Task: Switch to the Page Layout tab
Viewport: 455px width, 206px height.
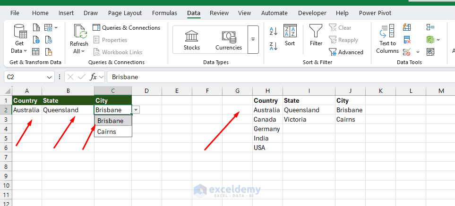Action: (125, 13)
